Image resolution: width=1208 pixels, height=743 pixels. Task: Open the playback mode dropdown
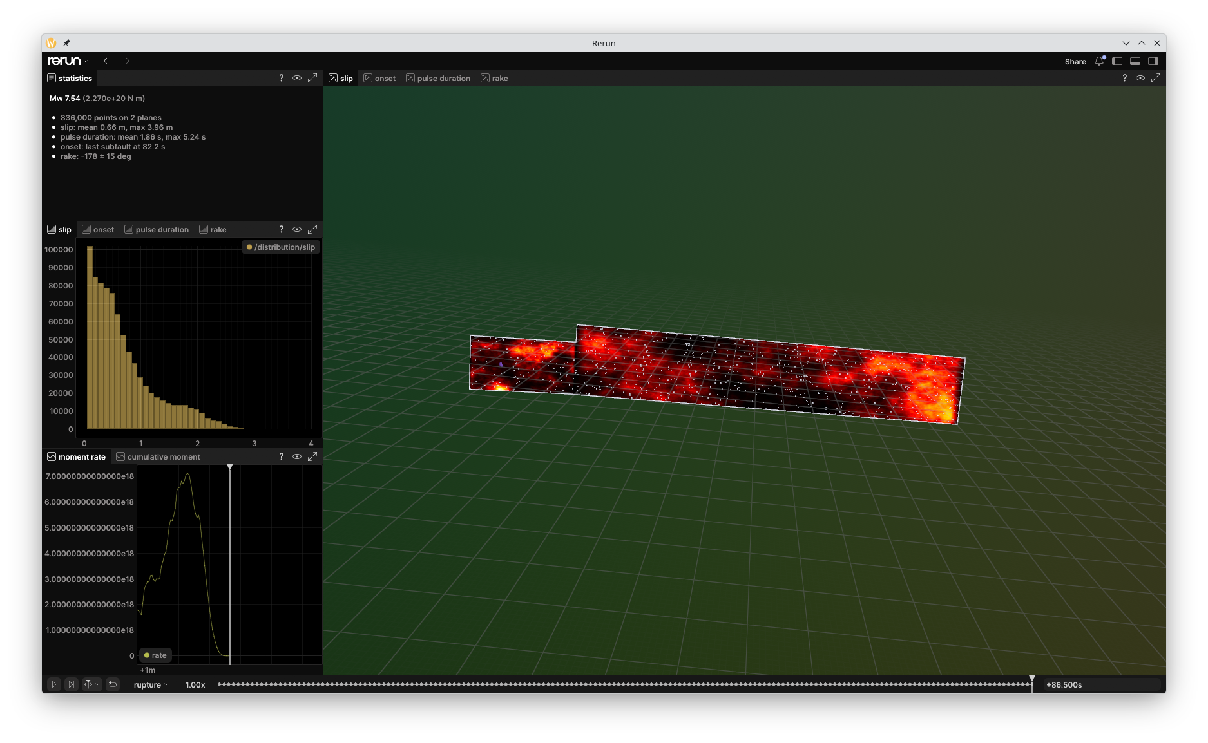pyautogui.click(x=91, y=684)
